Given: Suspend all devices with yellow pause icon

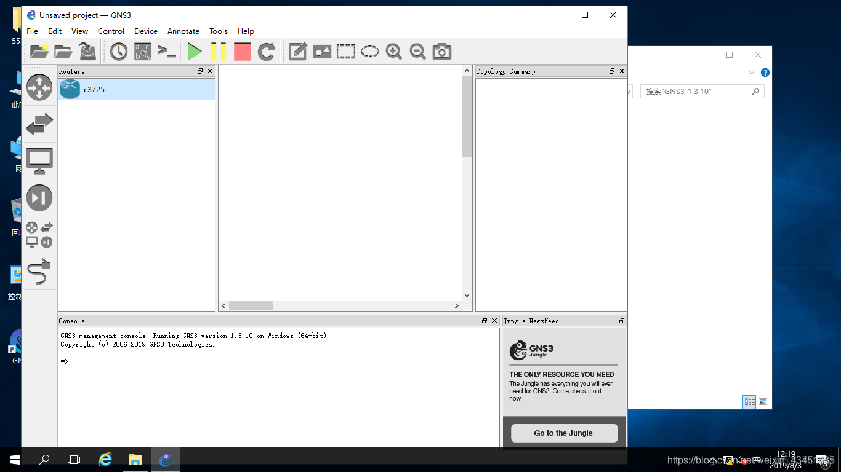Looking at the screenshot, I should (219, 52).
